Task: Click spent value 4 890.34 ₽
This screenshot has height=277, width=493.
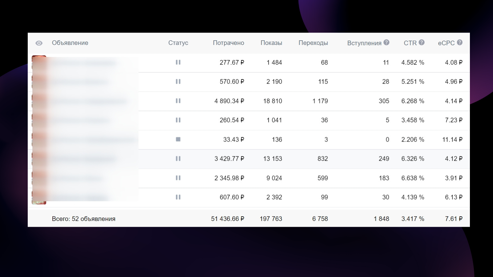Action: pyautogui.click(x=229, y=101)
